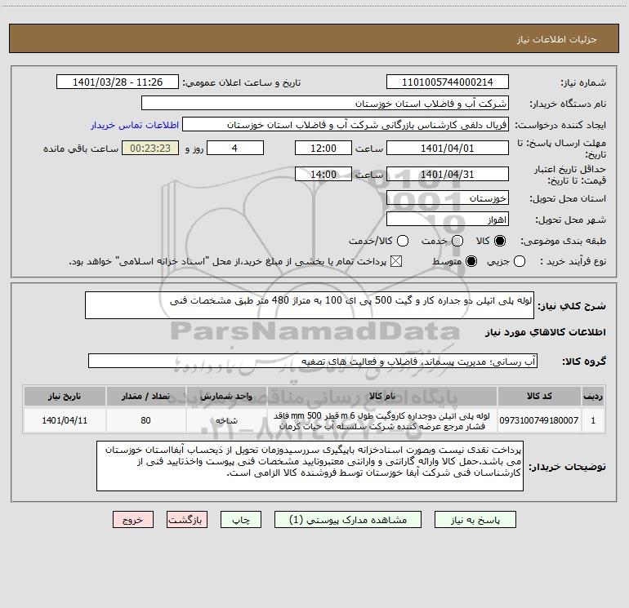
Task: Click the گروه کالا field آب رسانی
Action: click(313, 361)
